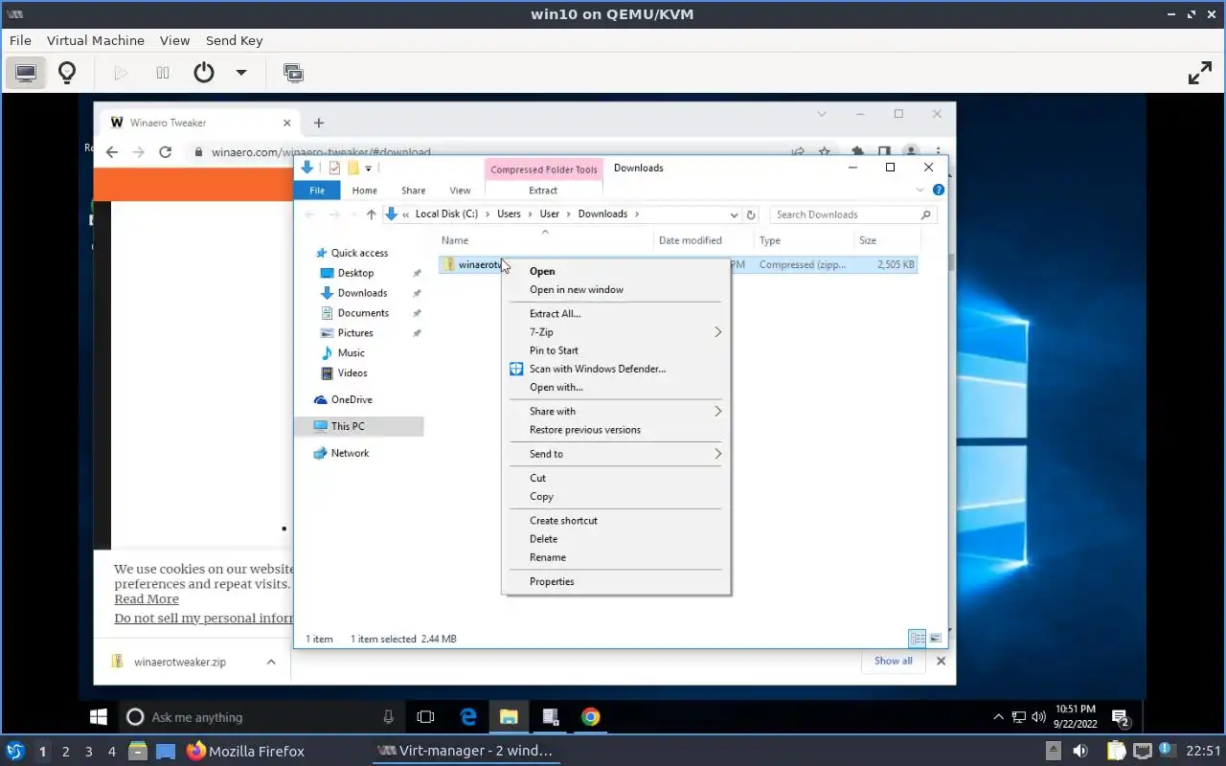Show hidden tray icons chevron
The width and height of the screenshot is (1226, 766).
click(998, 716)
